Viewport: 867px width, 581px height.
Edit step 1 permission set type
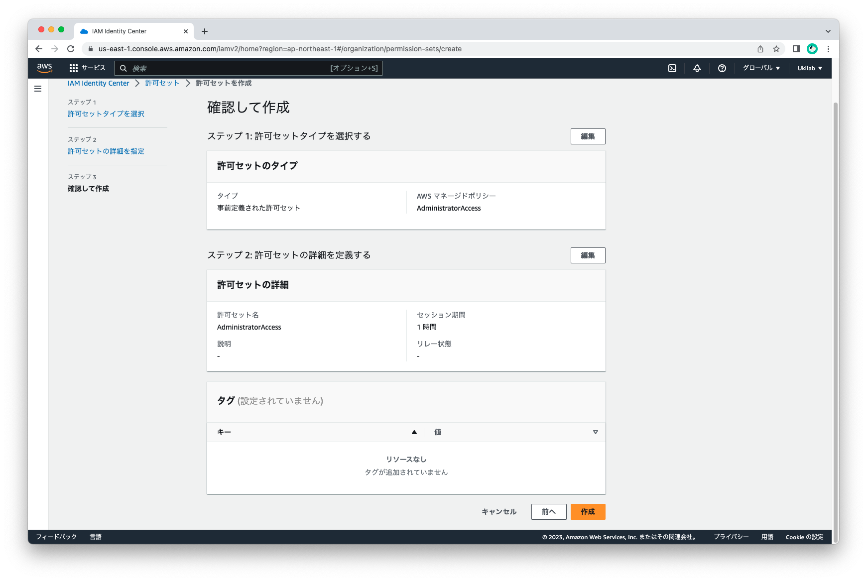[588, 136]
